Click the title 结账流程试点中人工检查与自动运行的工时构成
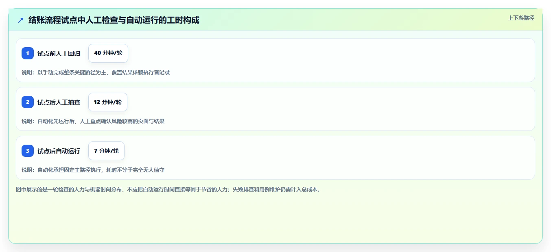The image size is (551, 252). point(114,20)
